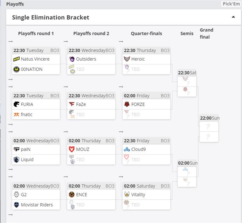Select the ENCE team name

[82, 194]
